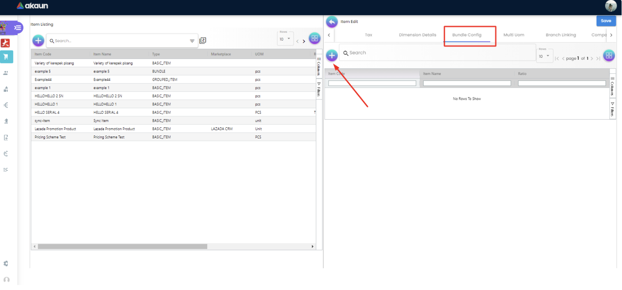Add a new item in Item Listing

(38, 41)
